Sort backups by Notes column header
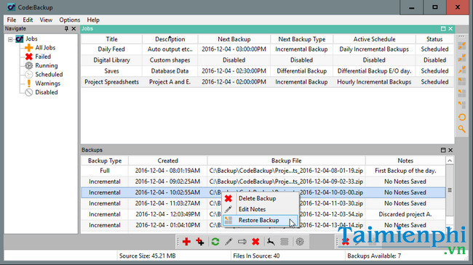473x265 pixels. point(405,160)
